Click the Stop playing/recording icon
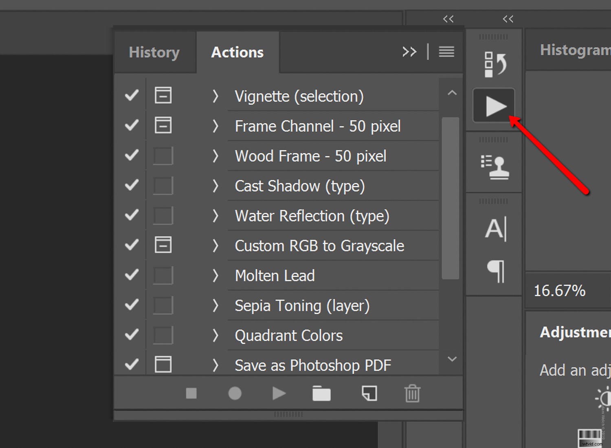 coord(191,393)
